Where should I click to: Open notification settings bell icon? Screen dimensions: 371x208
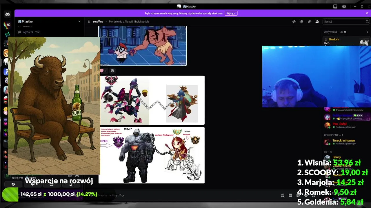pyautogui.click(x=302, y=21)
